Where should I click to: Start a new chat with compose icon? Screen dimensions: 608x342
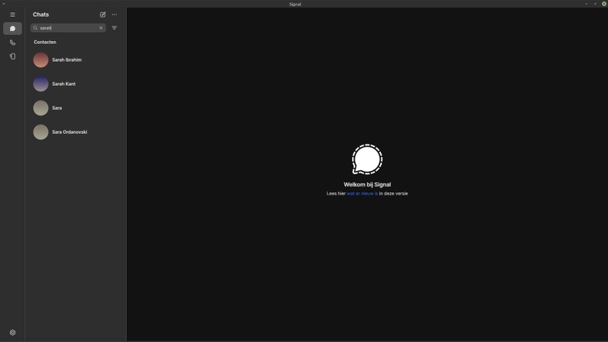(103, 14)
